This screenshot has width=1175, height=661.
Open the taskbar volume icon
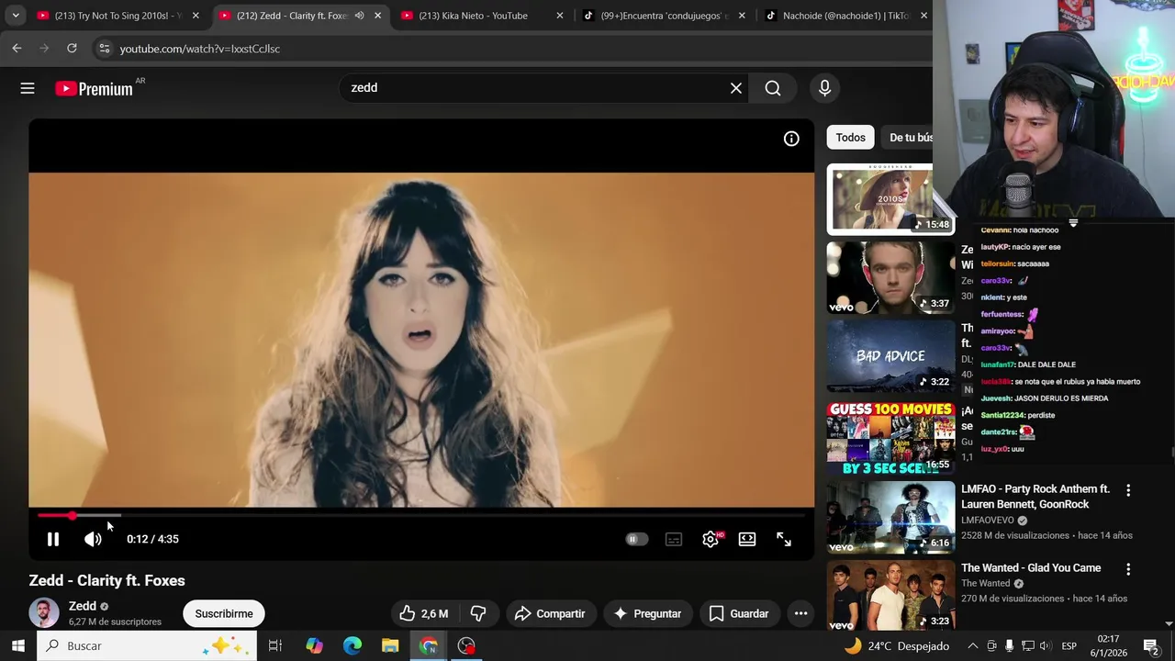pos(1046,646)
